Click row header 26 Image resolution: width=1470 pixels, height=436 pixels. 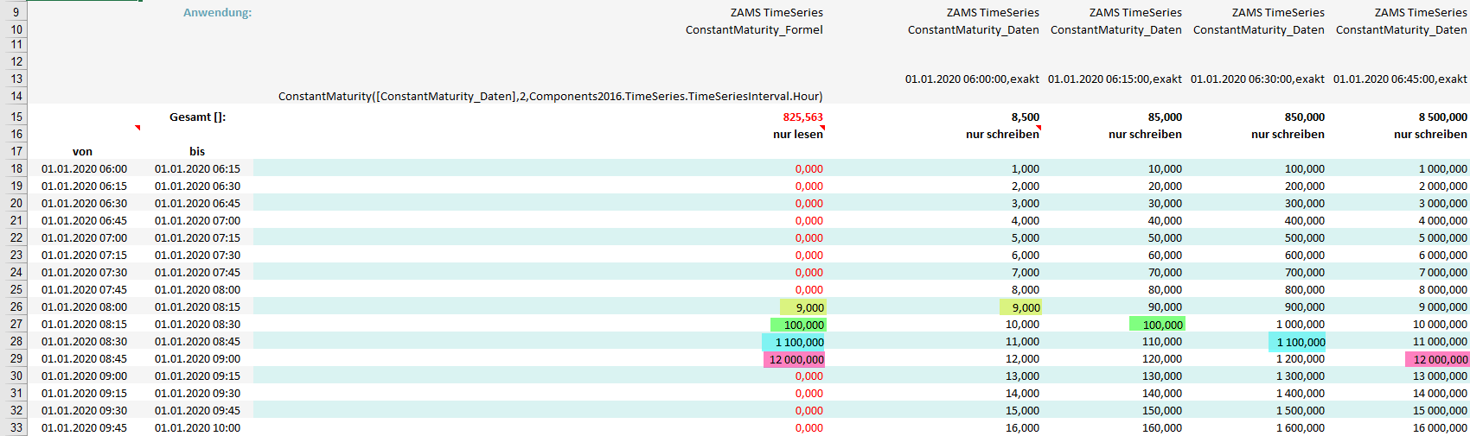click(x=16, y=306)
